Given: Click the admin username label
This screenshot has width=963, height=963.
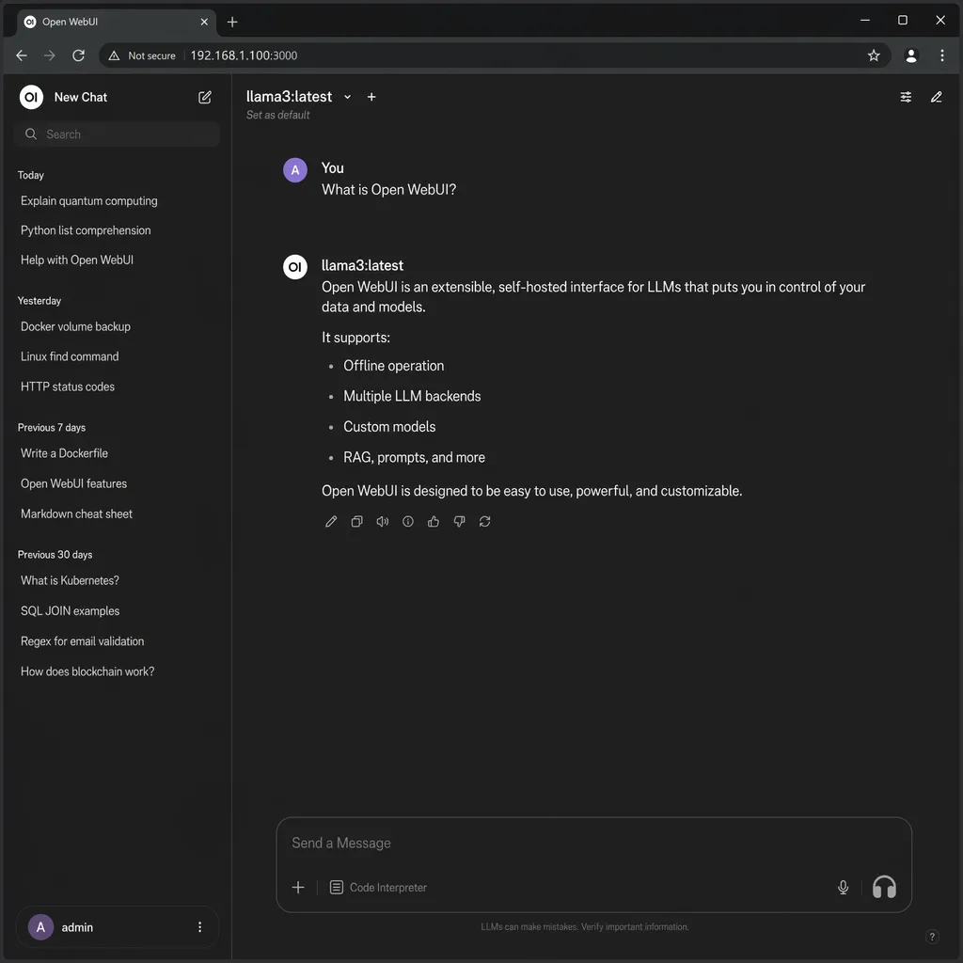Looking at the screenshot, I should 77,926.
